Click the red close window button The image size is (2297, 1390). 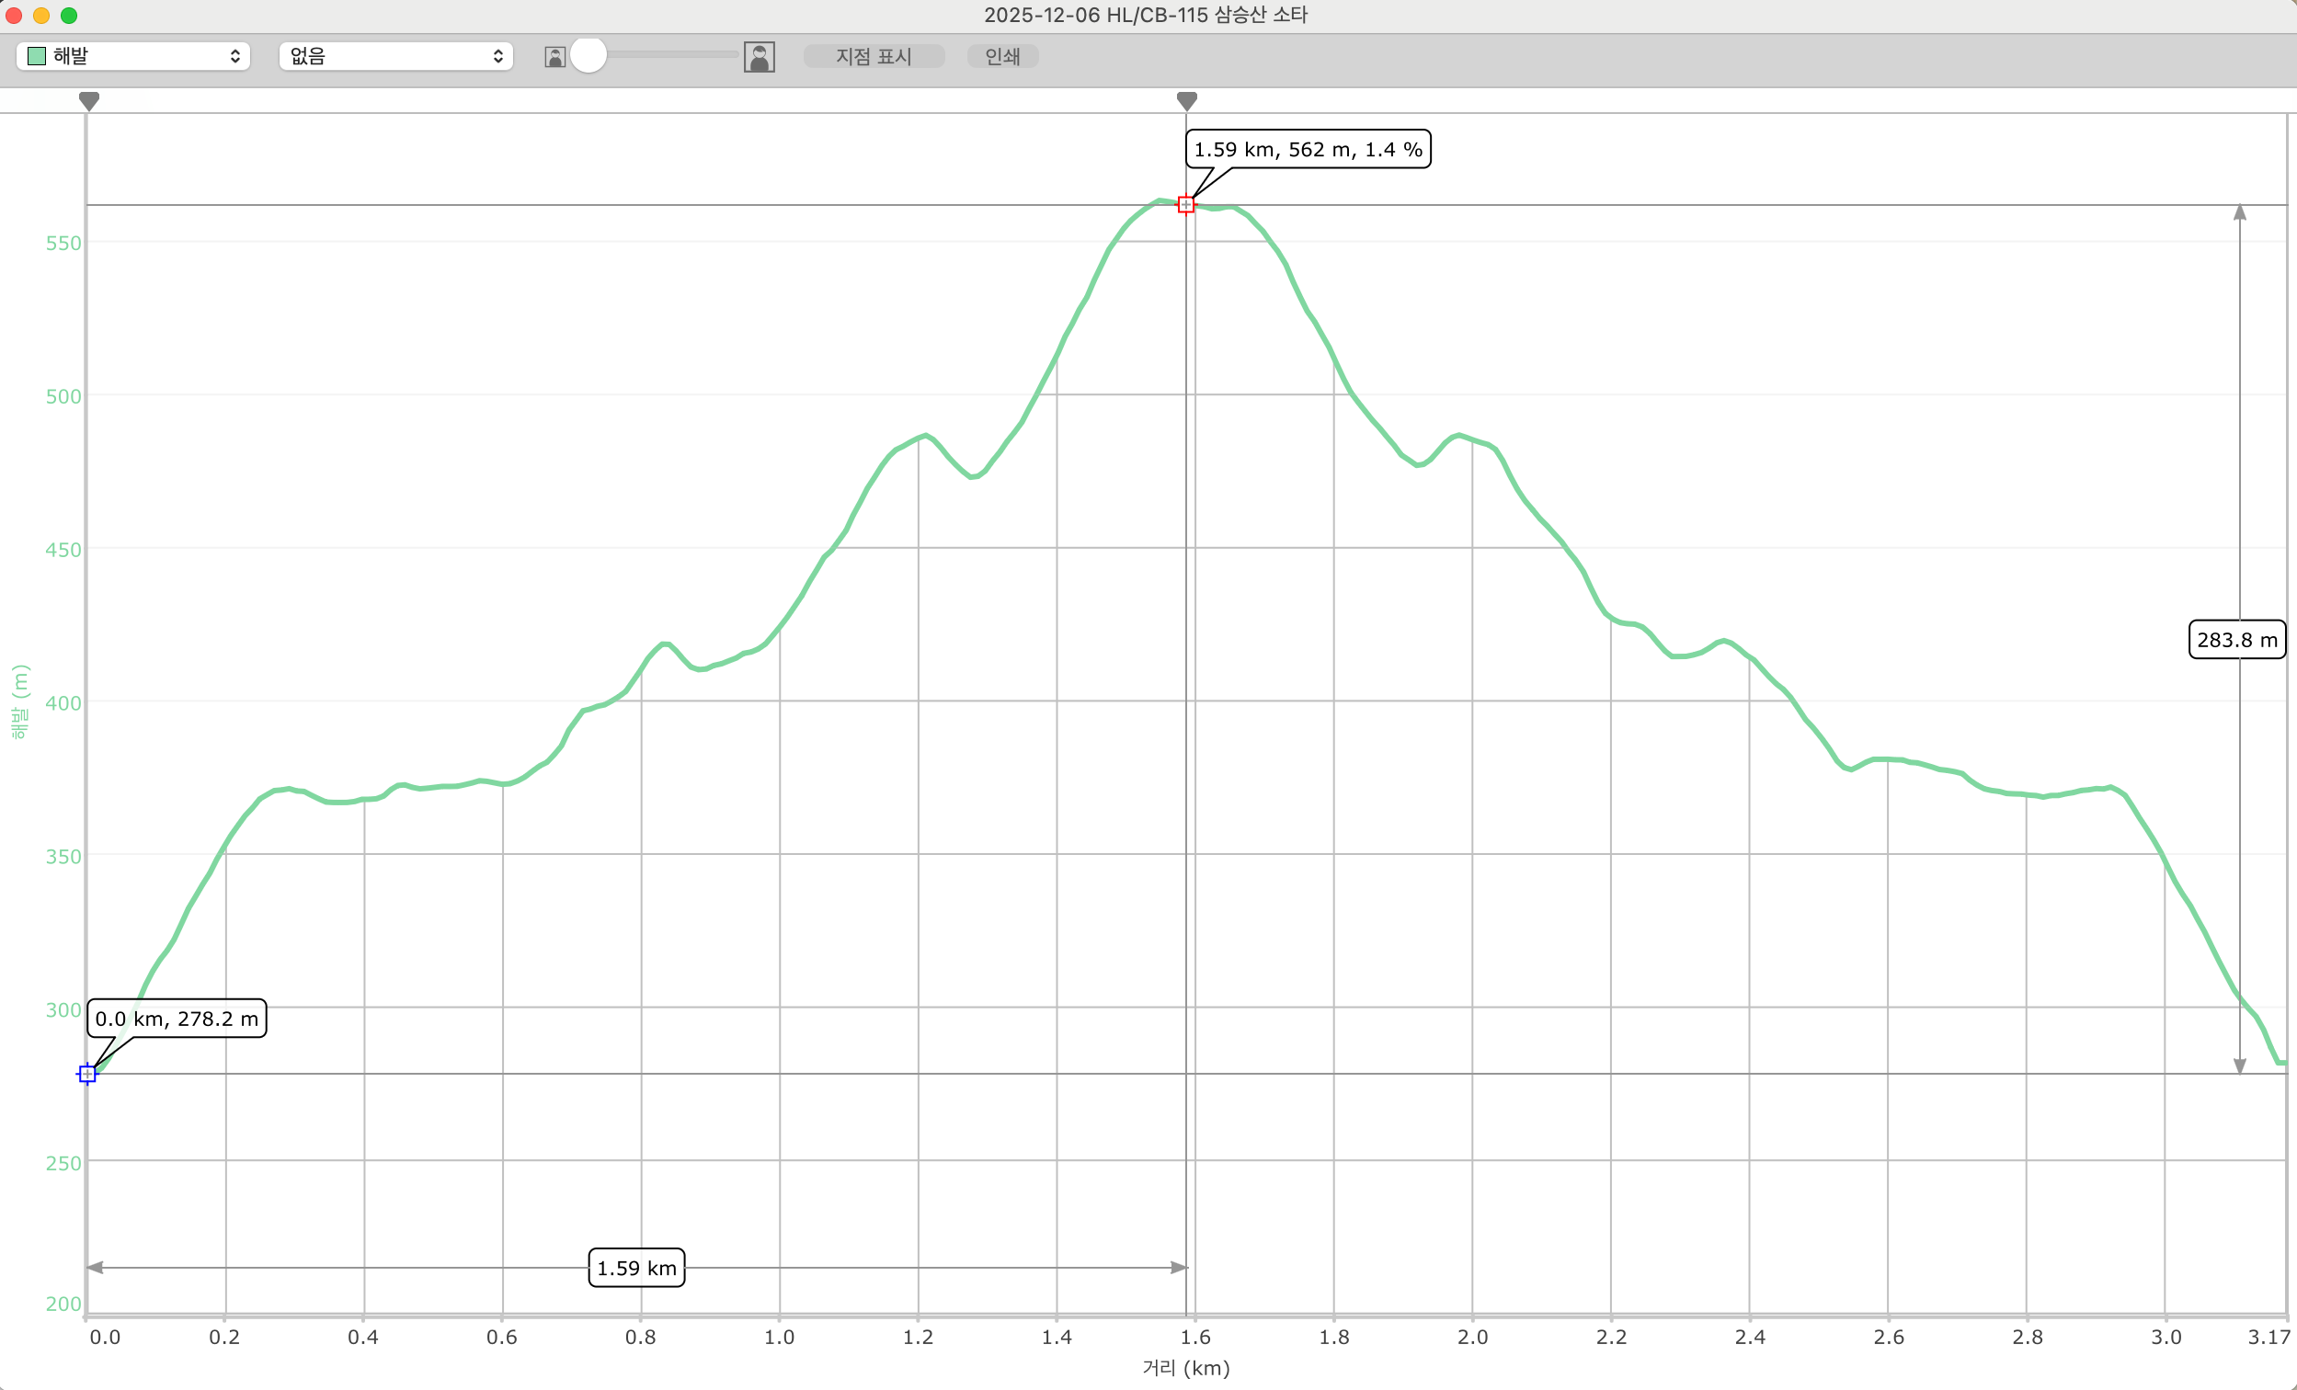14,15
